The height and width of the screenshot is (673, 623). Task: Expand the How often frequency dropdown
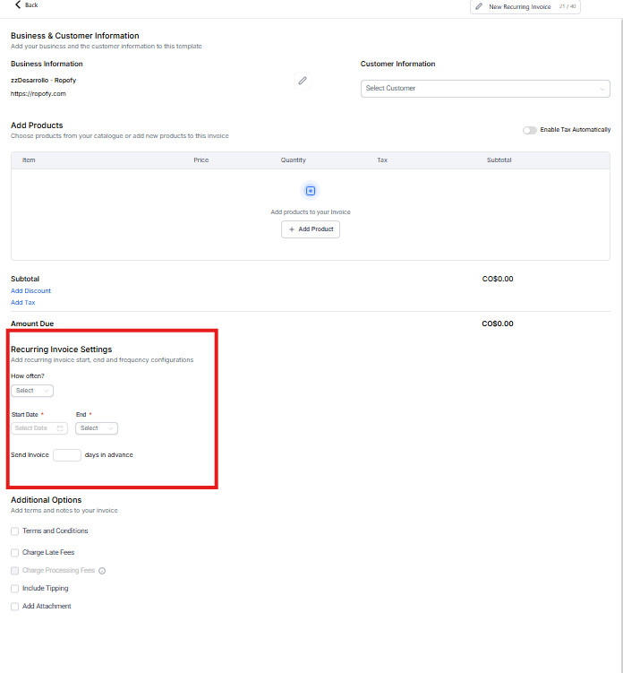[x=32, y=391]
